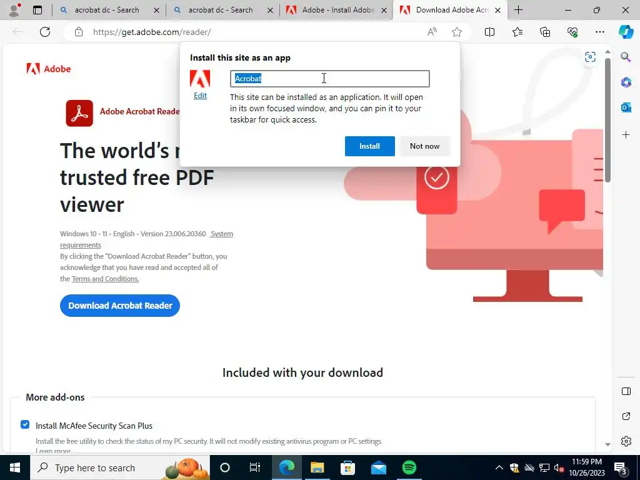Image resolution: width=640 pixels, height=480 pixels.
Task: View site information lock icon
Action: coord(79,32)
